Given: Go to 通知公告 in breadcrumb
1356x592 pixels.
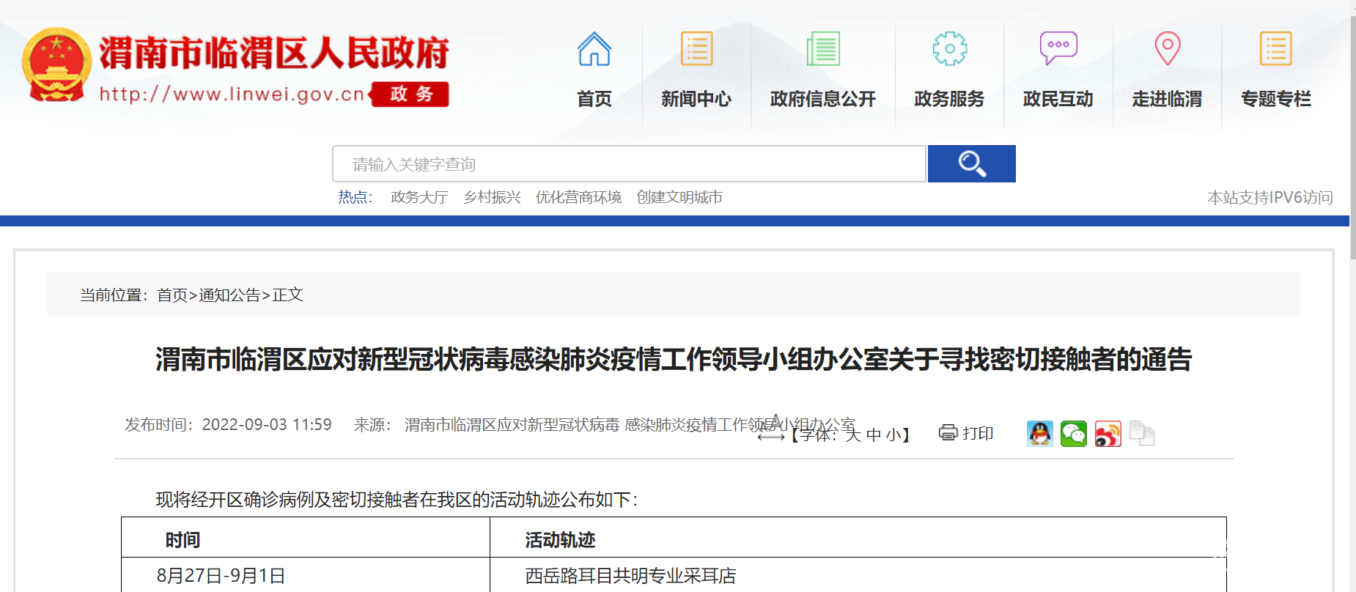Looking at the screenshot, I should (x=229, y=295).
